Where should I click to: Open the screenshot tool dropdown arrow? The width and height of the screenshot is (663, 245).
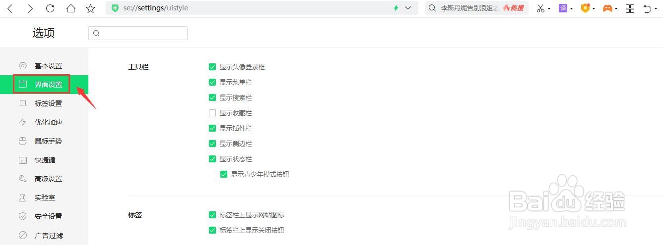pyautogui.click(x=549, y=9)
